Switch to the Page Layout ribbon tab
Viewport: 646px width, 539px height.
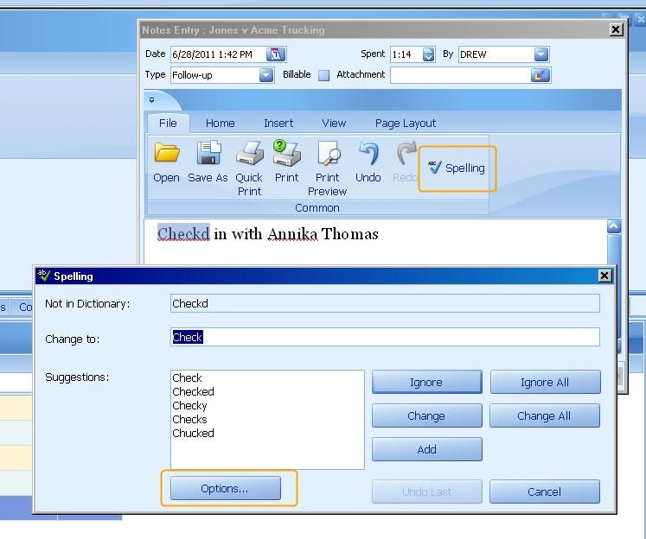point(406,123)
